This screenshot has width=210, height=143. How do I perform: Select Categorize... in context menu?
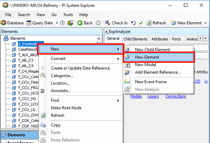click(x=62, y=76)
